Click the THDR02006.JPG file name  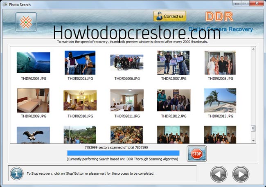pyautogui.click(x=127, y=79)
